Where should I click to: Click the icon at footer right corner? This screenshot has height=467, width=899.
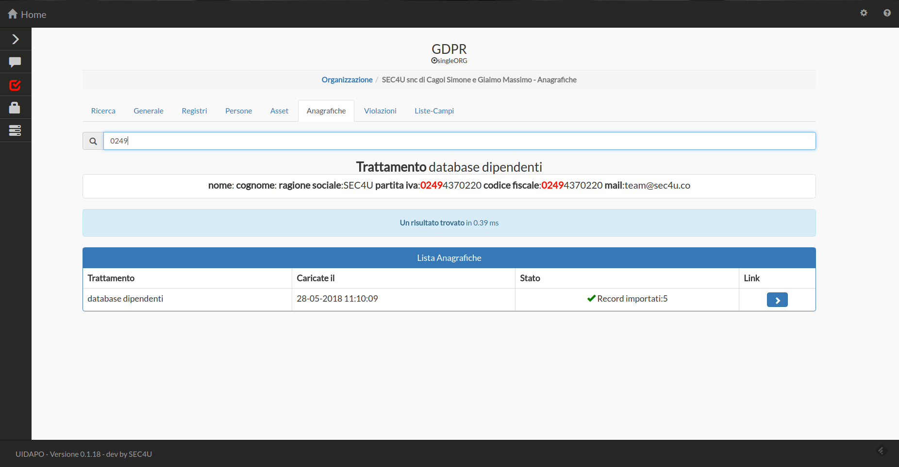[882, 451]
